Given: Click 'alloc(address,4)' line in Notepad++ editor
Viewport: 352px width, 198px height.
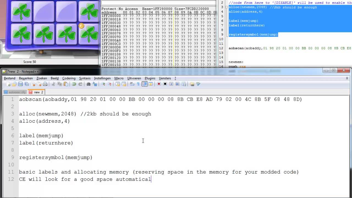Looking at the screenshot, I should [45, 121].
